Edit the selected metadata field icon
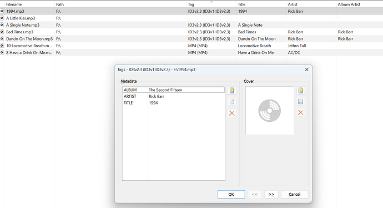The image size is (383, 208). pos(232,102)
